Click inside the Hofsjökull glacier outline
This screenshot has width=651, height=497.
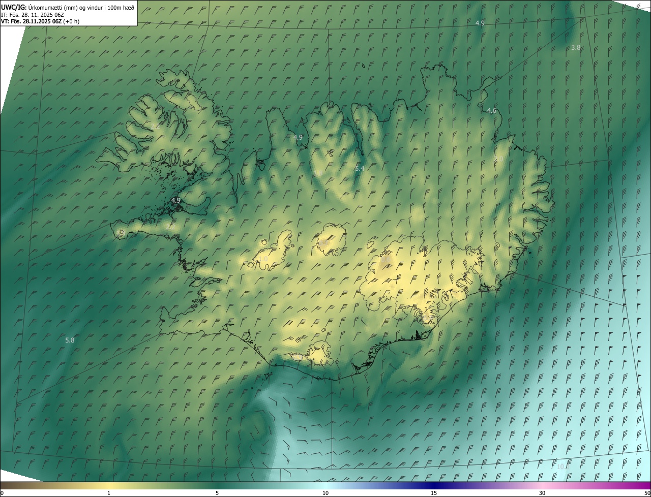coord(331,240)
